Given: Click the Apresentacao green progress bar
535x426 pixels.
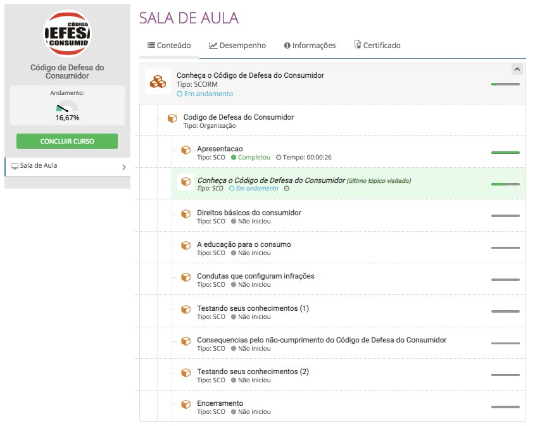Looking at the screenshot, I should (505, 153).
